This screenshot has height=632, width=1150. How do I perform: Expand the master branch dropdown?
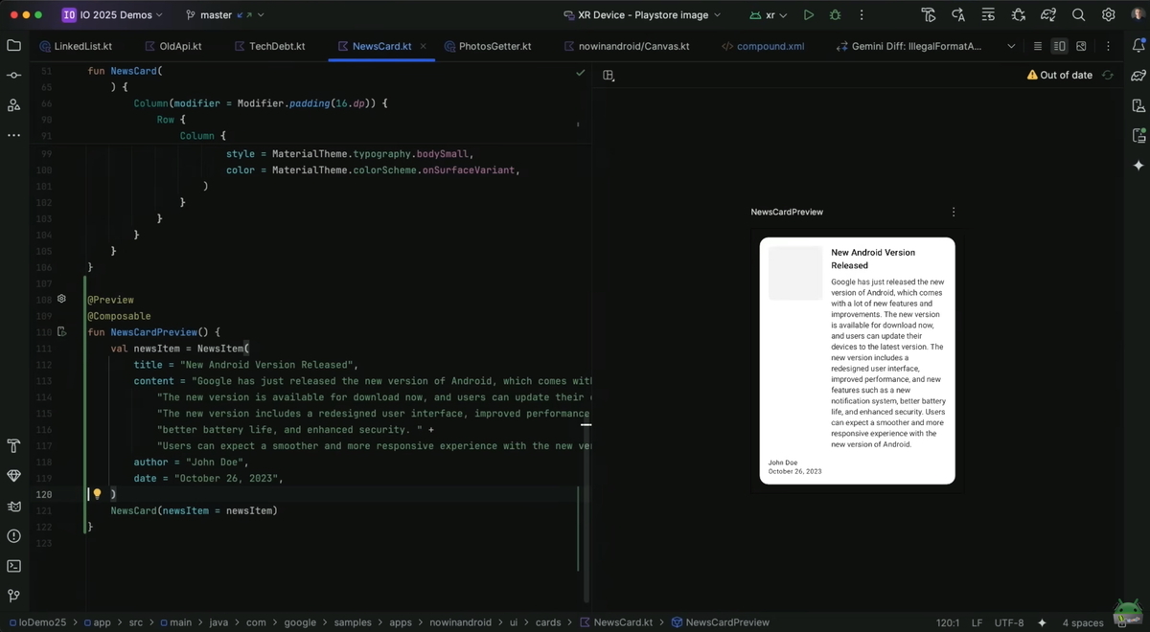(x=224, y=15)
